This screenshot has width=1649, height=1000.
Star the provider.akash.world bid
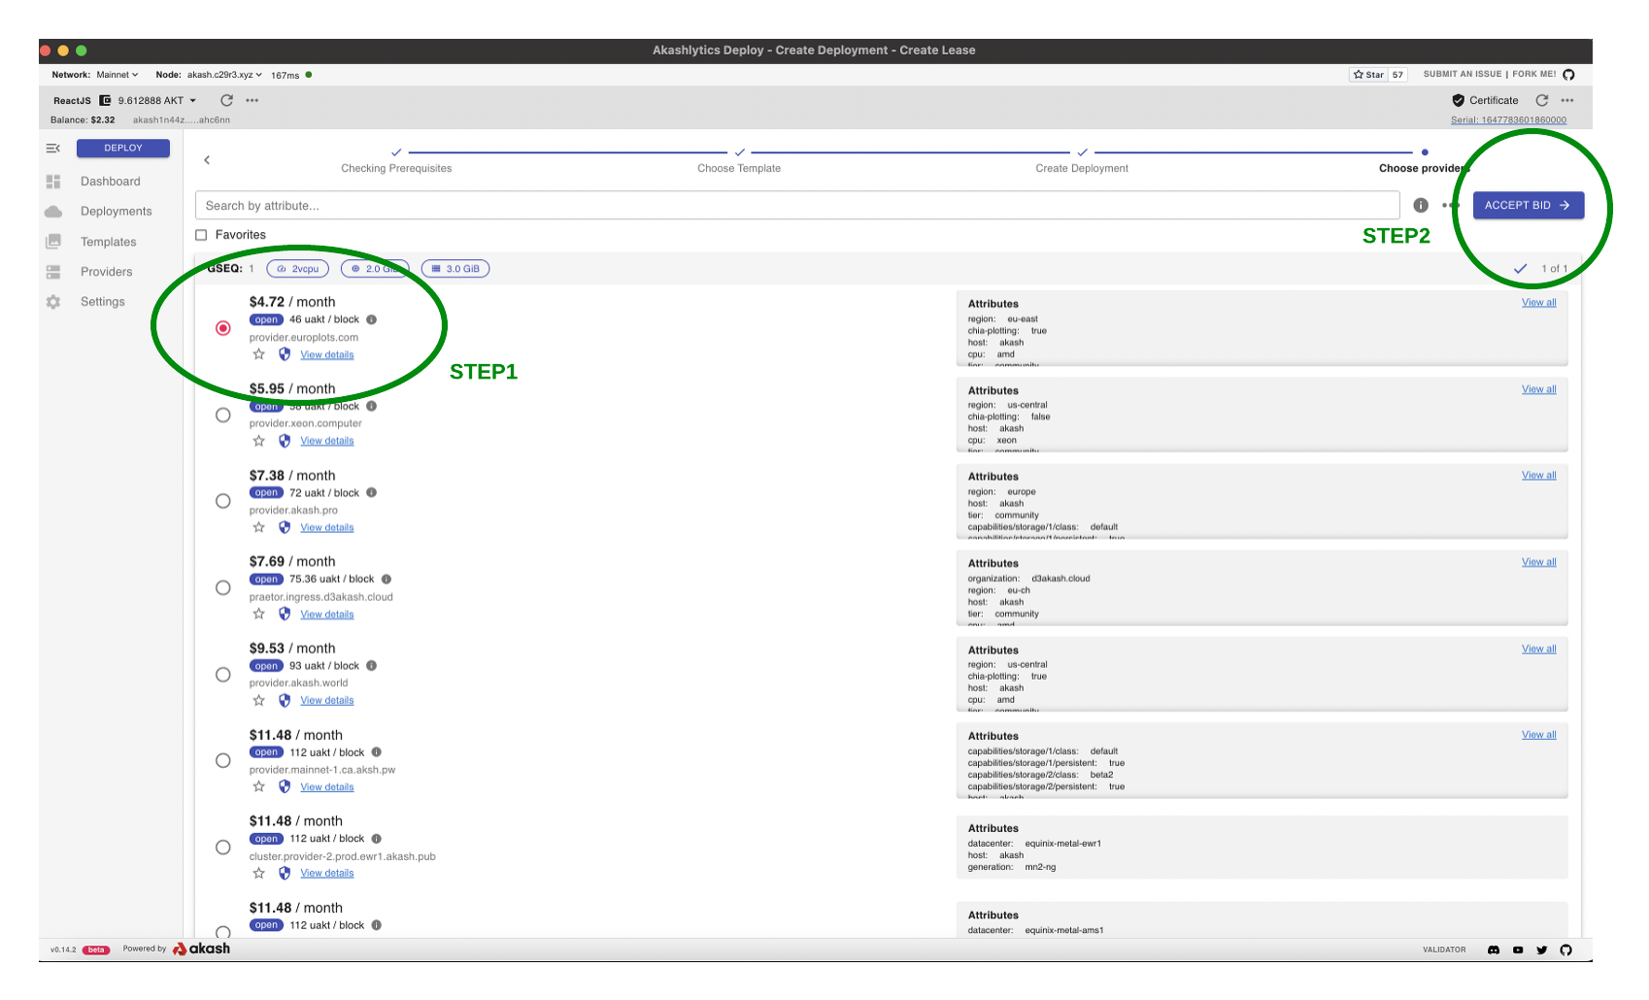coord(258,700)
